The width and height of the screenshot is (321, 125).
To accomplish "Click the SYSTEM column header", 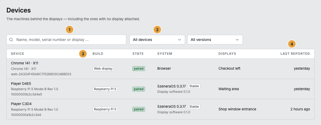I will [165, 54].
